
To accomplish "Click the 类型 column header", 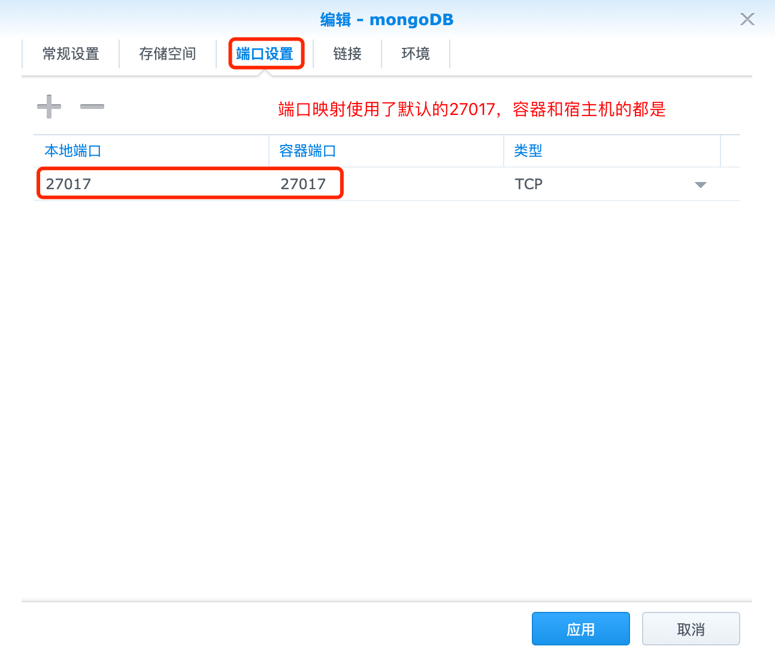I will 528,151.
